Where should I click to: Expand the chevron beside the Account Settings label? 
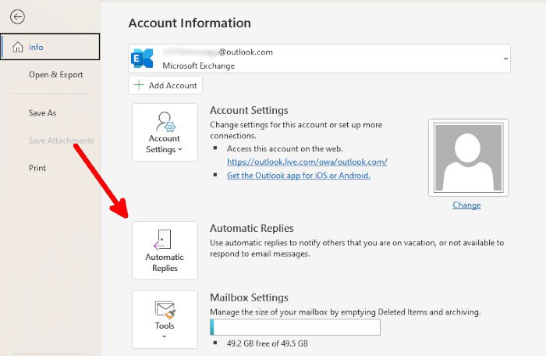click(180, 150)
